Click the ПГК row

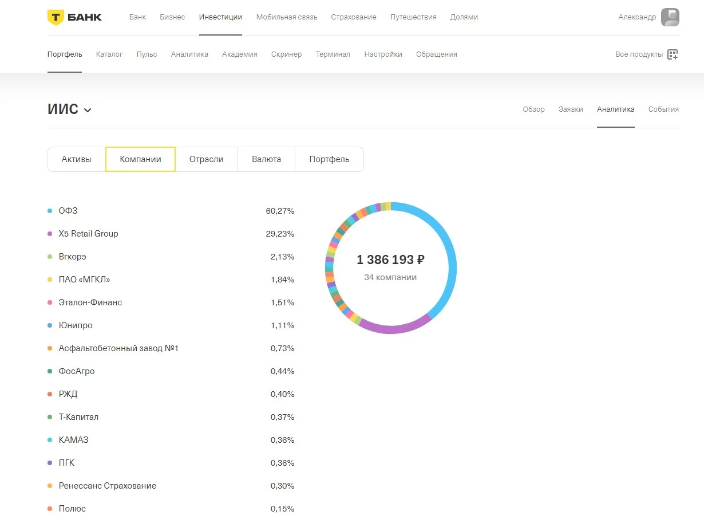pos(171,463)
